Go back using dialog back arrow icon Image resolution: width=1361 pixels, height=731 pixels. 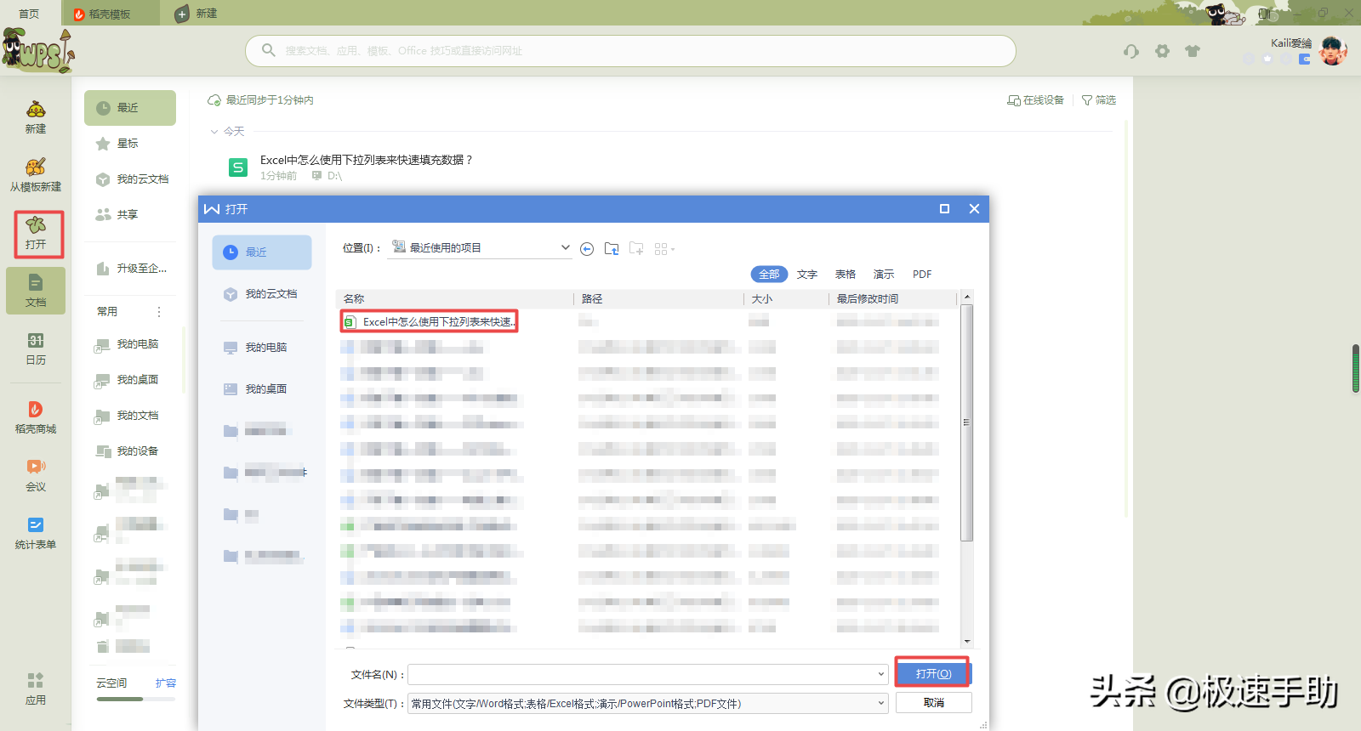point(587,249)
